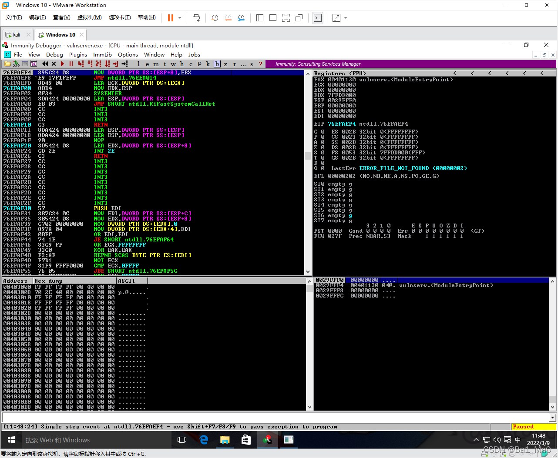Open Memory map with 'm' button

click(x=156, y=64)
